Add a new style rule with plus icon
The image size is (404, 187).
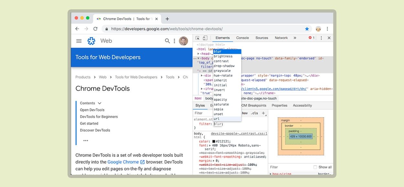pos(263,113)
